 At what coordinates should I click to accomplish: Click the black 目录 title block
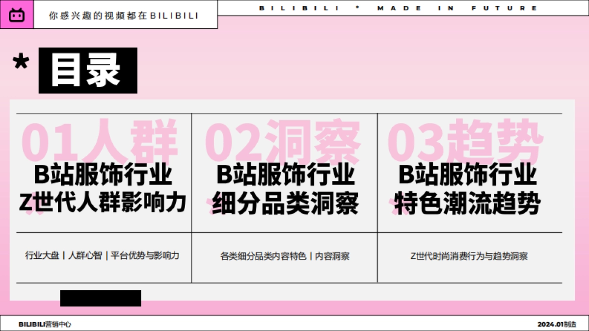point(88,70)
